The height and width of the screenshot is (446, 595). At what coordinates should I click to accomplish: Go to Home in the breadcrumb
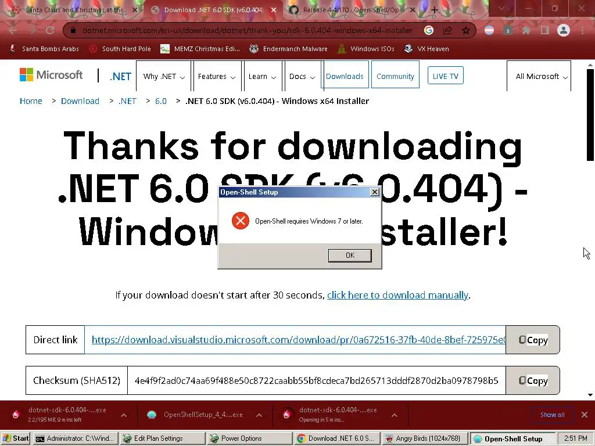tap(31, 101)
